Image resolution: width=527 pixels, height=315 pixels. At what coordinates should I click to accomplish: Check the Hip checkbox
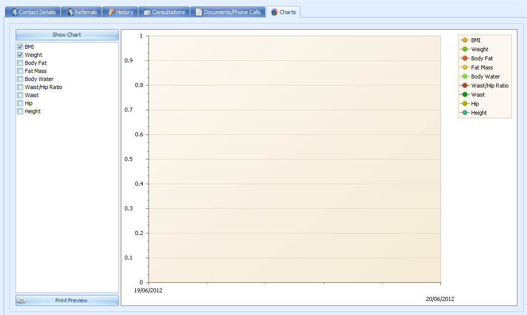coord(20,104)
